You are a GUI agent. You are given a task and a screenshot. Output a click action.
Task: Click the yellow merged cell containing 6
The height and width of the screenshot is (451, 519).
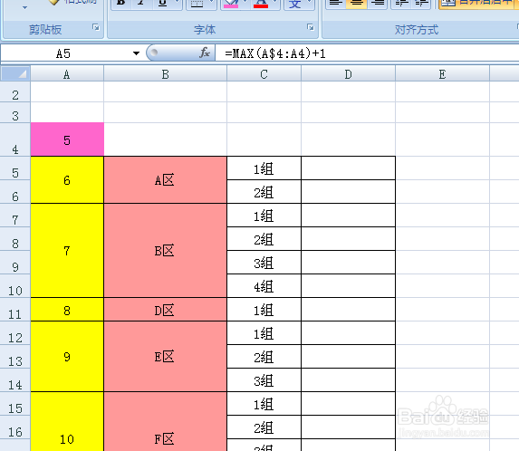67,179
